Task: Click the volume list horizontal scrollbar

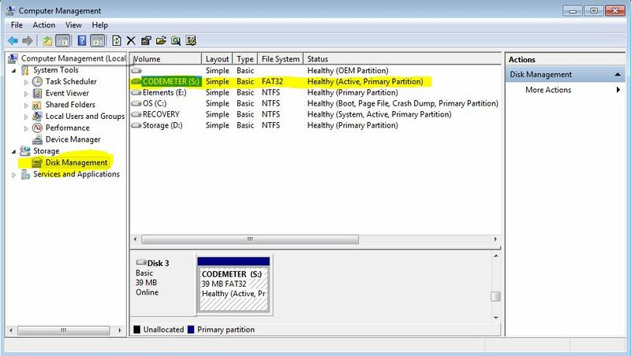Action: 315,239
